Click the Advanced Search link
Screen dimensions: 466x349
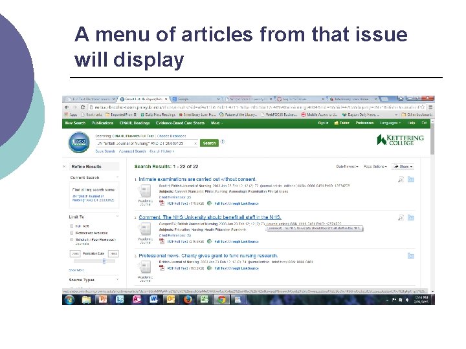pos(132,151)
